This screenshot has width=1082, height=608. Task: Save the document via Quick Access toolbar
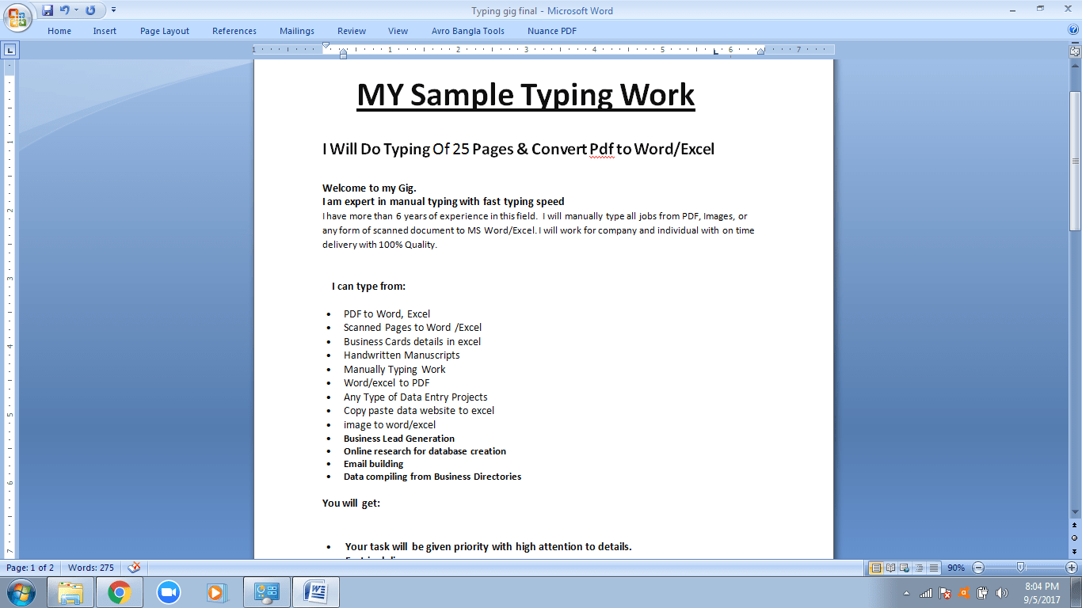(47, 9)
